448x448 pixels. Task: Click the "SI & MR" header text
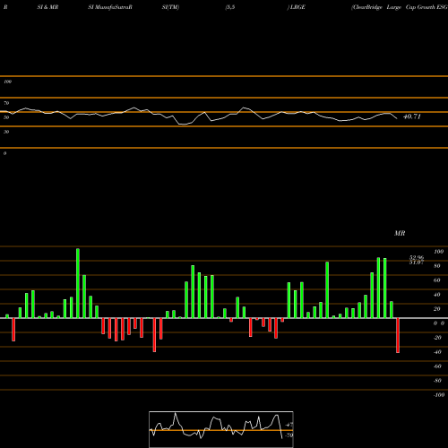(x=47, y=7)
